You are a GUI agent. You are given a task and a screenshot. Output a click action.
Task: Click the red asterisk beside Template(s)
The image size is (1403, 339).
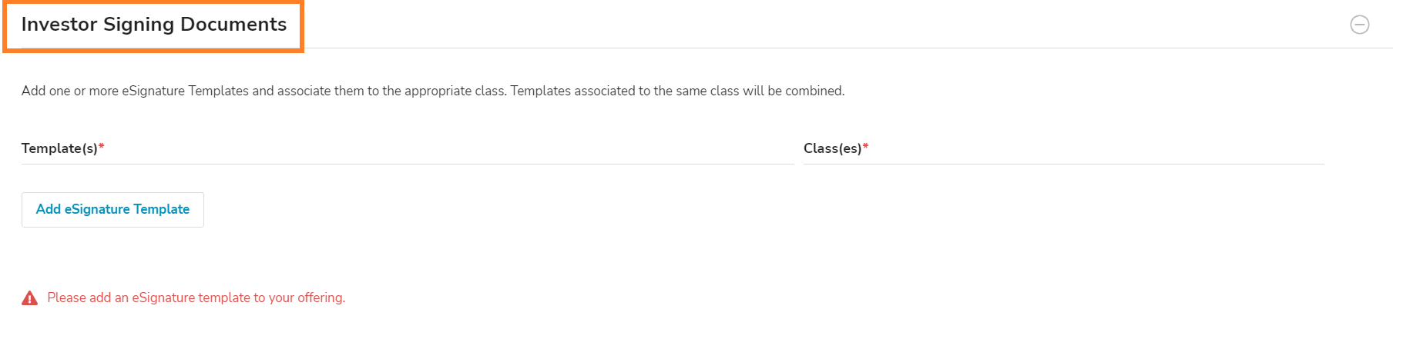(x=102, y=146)
